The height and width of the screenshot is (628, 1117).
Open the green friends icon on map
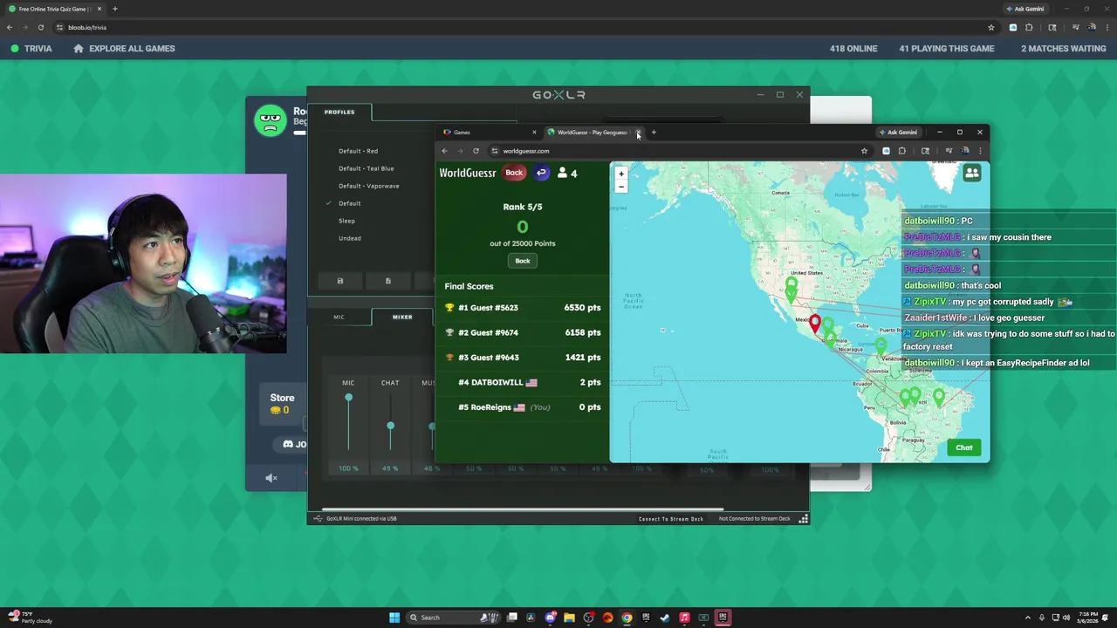pyautogui.click(x=971, y=174)
